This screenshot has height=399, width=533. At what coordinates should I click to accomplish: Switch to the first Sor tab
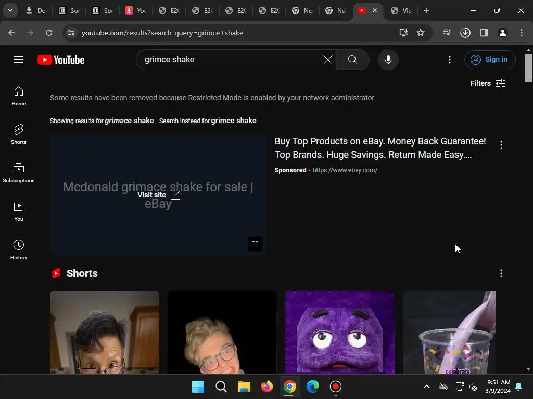point(69,10)
